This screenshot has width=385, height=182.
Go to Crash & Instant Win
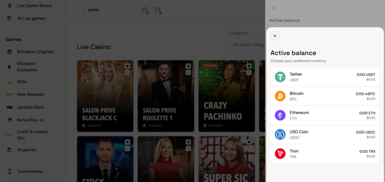(32, 134)
